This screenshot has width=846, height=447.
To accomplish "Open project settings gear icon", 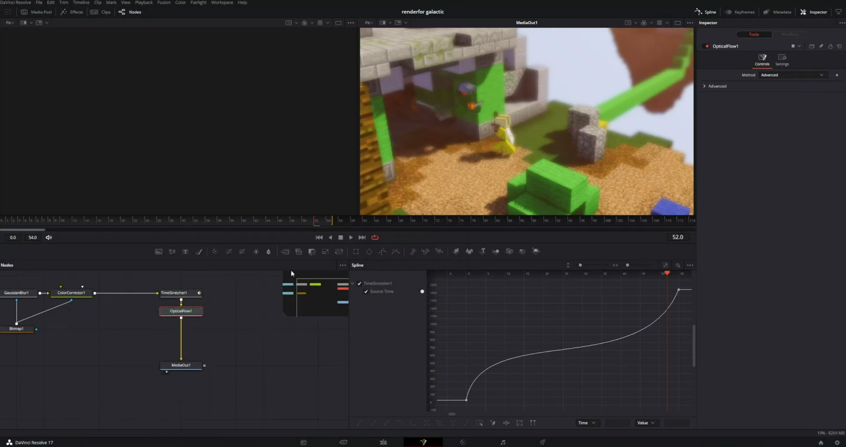I will click(x=837, y=442).
